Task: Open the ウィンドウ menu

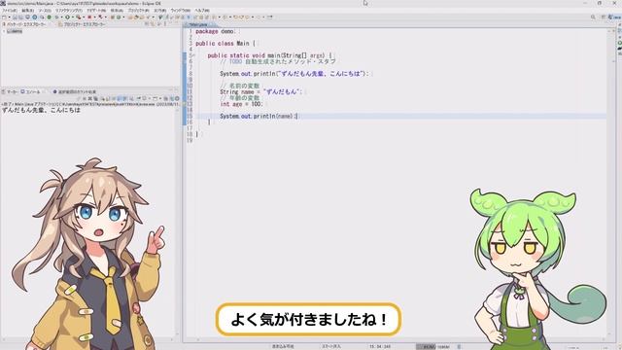Action: click(181, 11)
